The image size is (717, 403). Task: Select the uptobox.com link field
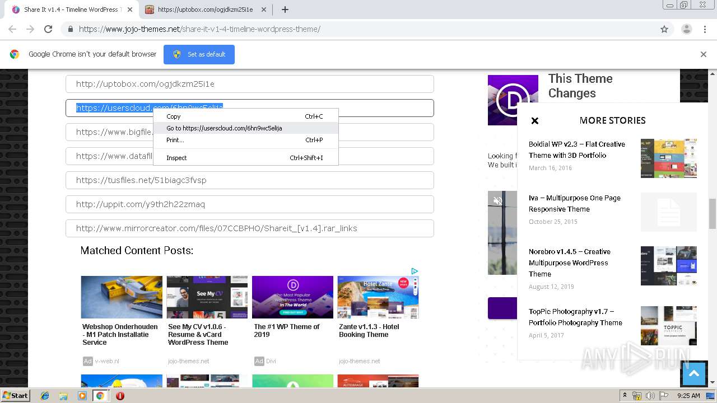250,84
